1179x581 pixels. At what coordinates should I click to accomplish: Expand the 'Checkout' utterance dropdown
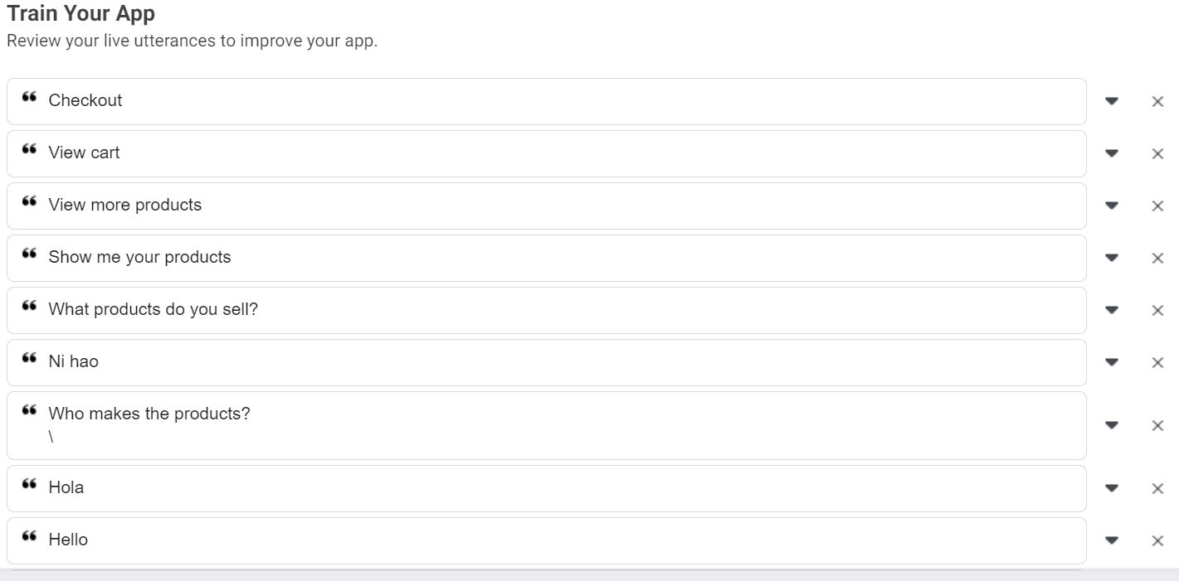[1112, 101]
